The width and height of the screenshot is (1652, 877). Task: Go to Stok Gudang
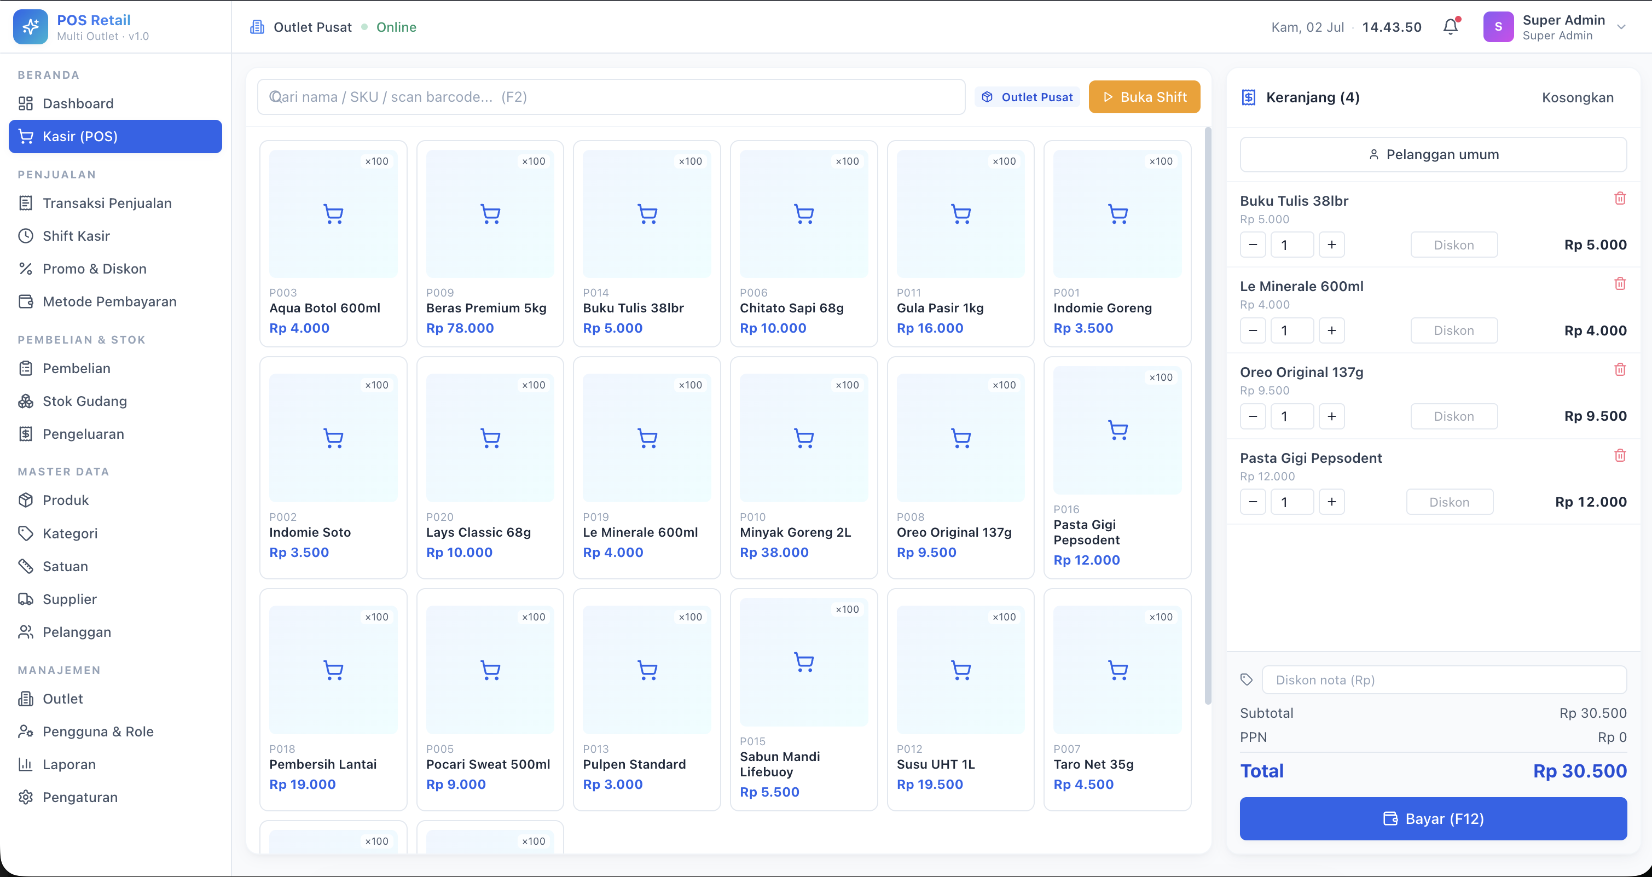(115, 402)
